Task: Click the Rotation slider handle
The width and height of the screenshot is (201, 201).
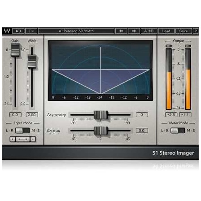Action: 100,131
